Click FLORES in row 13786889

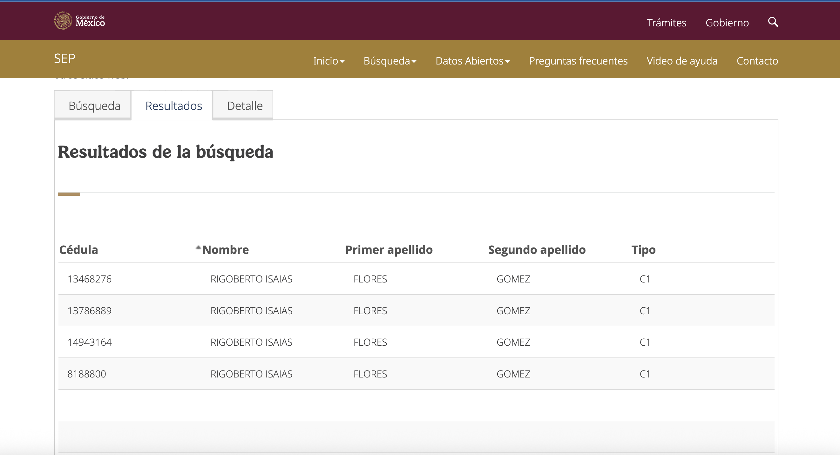pos(370,310)
